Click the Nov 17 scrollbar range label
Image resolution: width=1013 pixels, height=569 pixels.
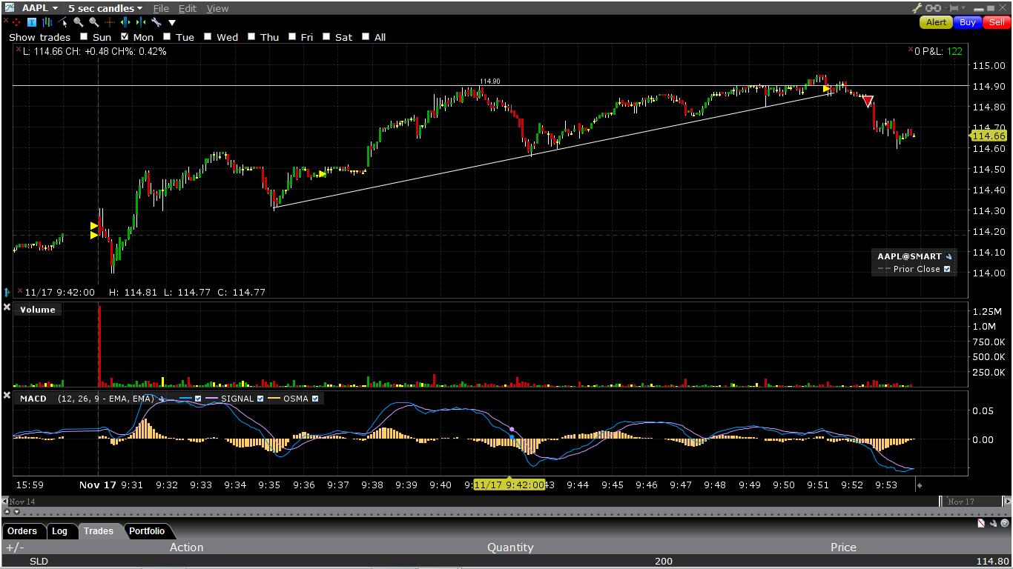tap(960, 502)
